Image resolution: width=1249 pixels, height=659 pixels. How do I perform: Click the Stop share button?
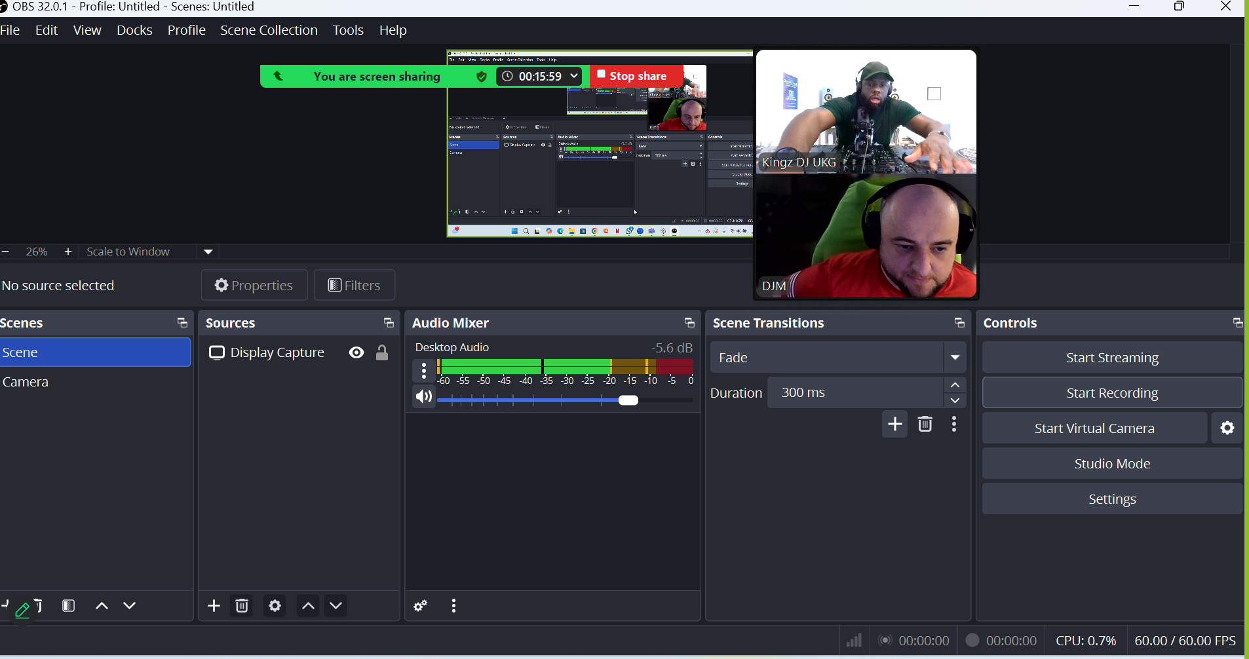coord(632,76)
